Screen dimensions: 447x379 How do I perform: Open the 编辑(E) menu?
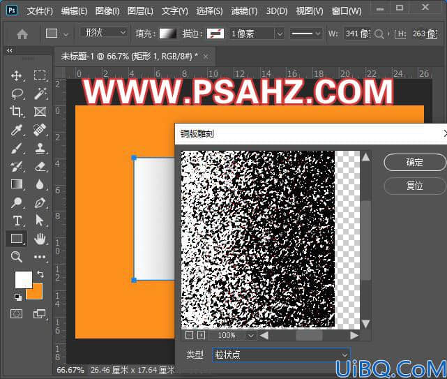coord(74,11)
